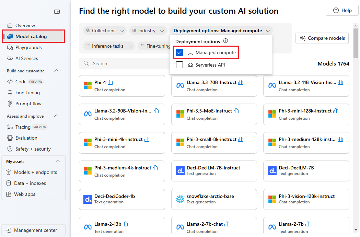Open Safety + security

point(29,149)
